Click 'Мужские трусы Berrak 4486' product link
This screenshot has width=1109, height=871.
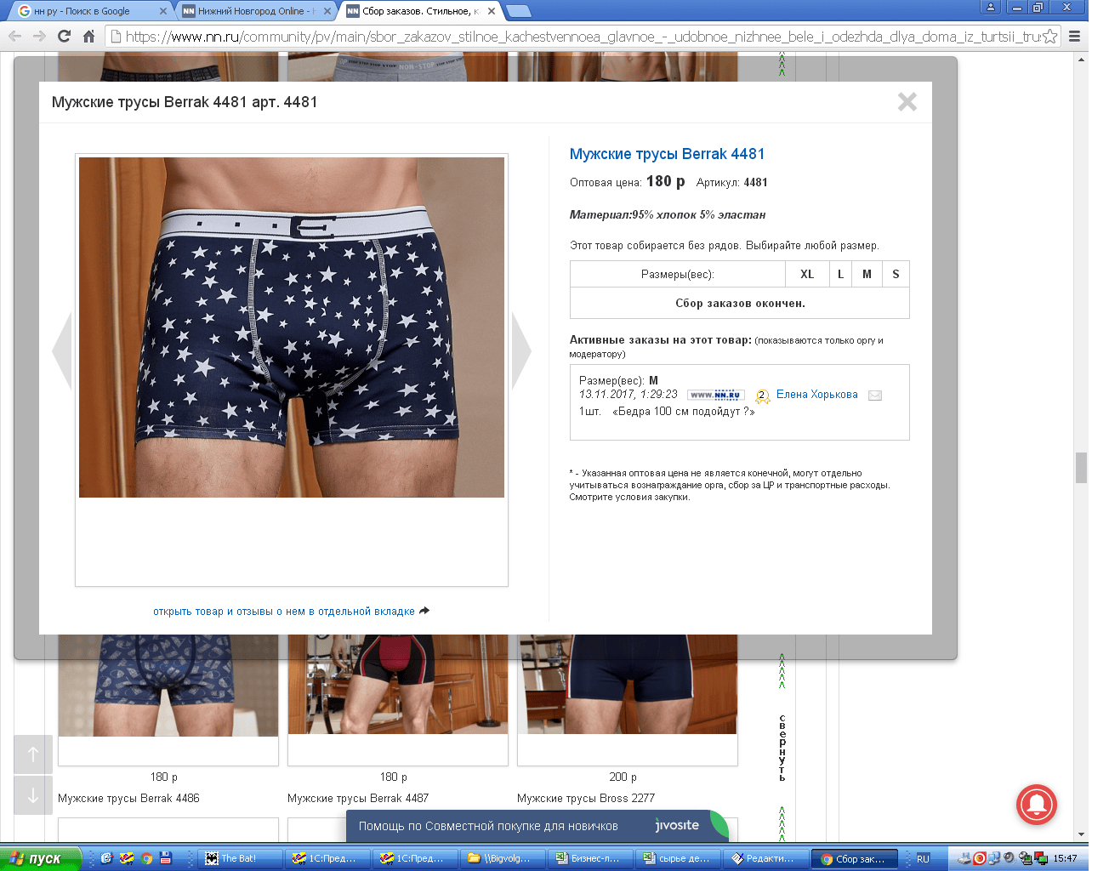(128, 798)
